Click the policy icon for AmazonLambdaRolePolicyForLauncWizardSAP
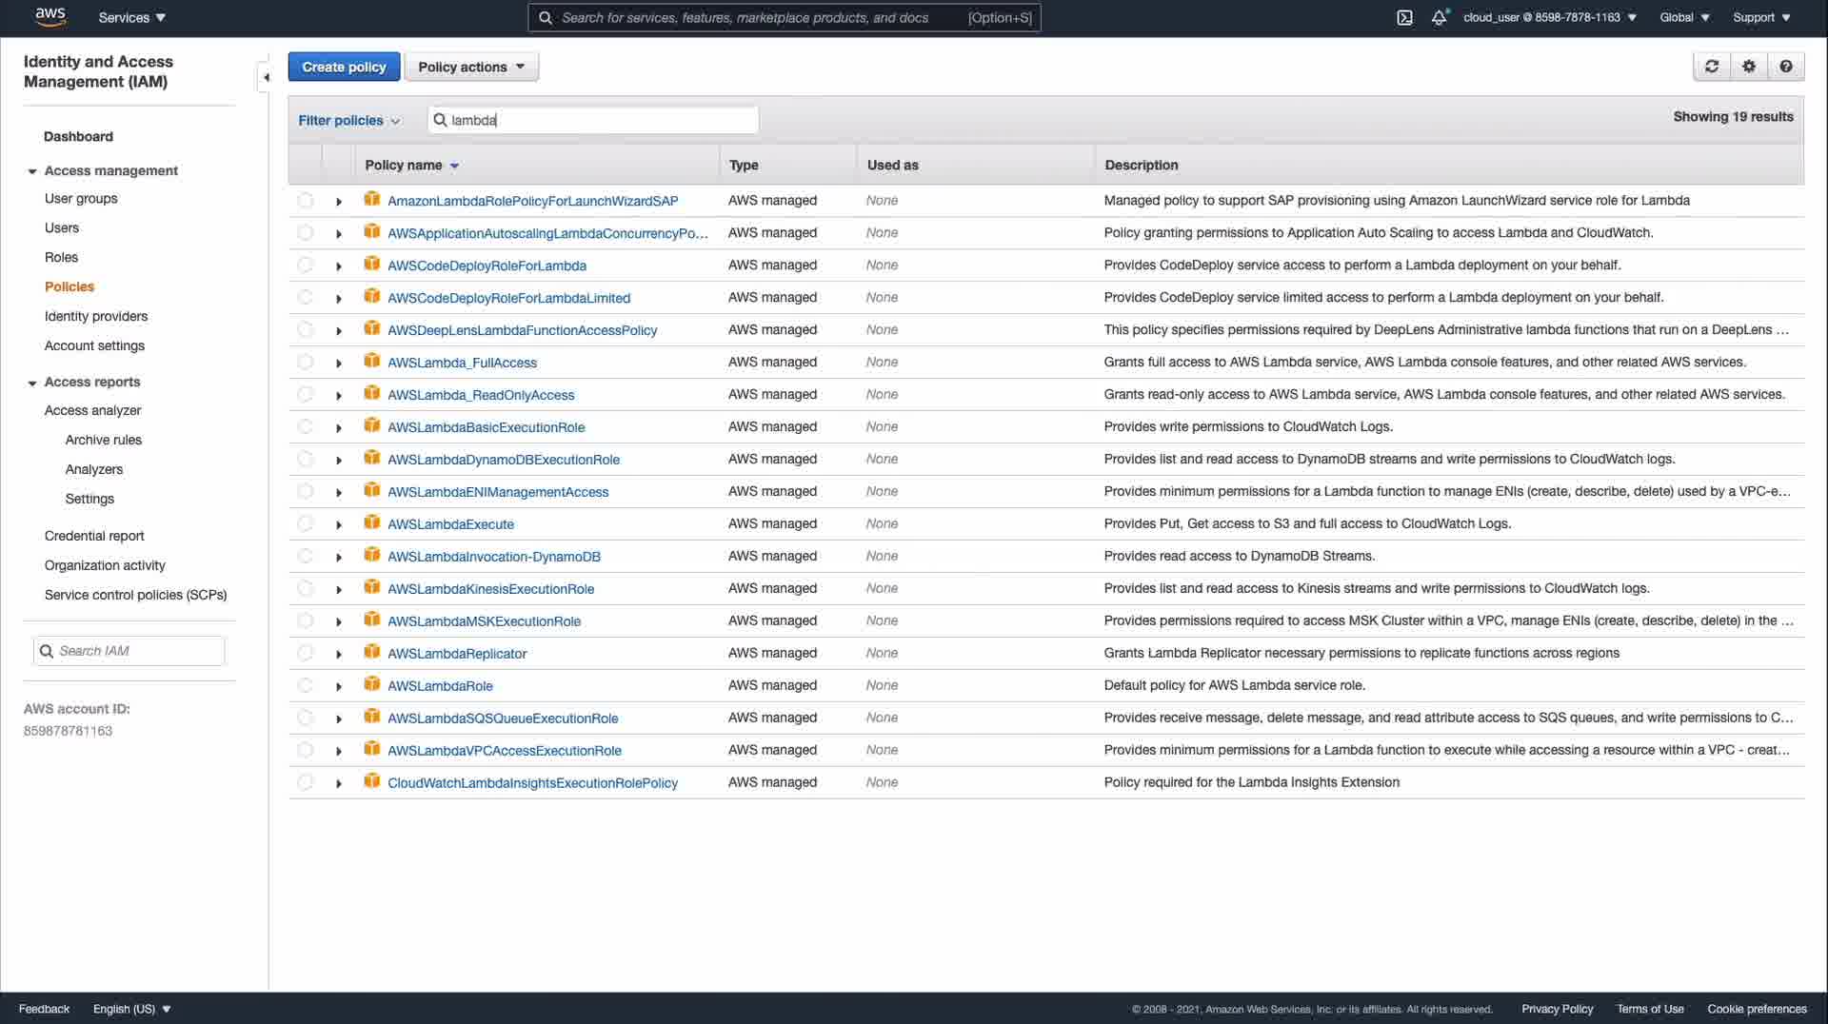The width and height of the screenshot is (1828, 1024). coord(372,199)
